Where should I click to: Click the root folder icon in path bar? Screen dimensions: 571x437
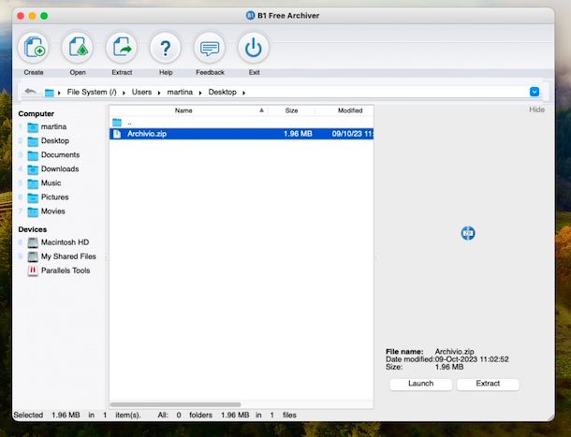coord(50,93)
